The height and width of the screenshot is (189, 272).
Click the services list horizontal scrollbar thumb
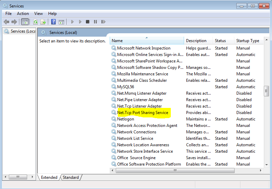pyautogui.click(x=175, y=170)
